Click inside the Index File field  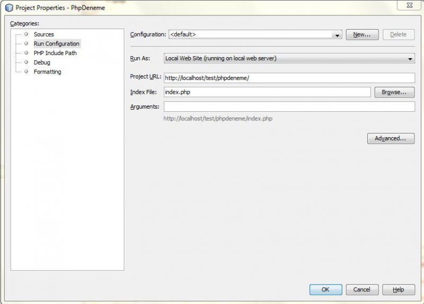(x=267, y=92)
